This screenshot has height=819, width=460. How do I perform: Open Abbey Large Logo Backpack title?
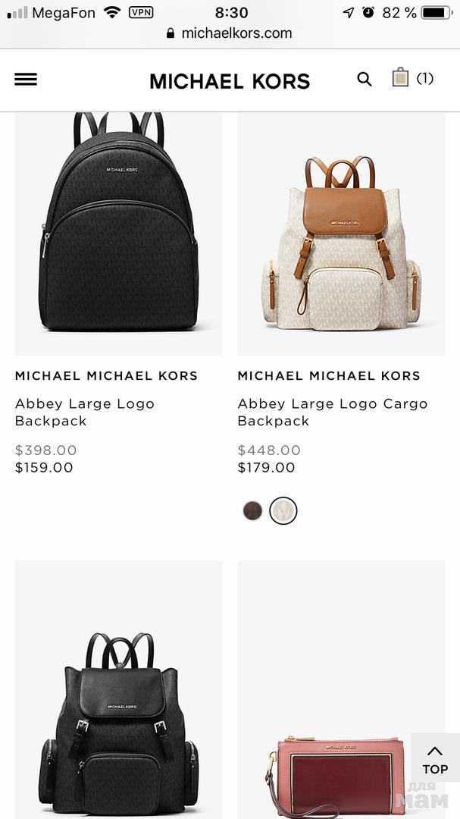(85, 412)
